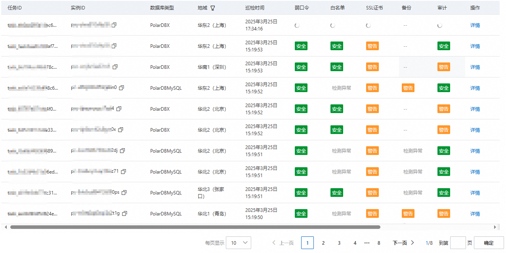The width and height of the screenshot is (506, 253).
Task: Copy instance ID of the 8c6 task row
Action: coord(122,88)
